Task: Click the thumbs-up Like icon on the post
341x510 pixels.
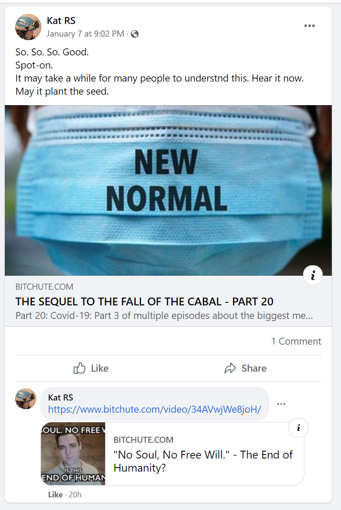Action: coord(80,368)
